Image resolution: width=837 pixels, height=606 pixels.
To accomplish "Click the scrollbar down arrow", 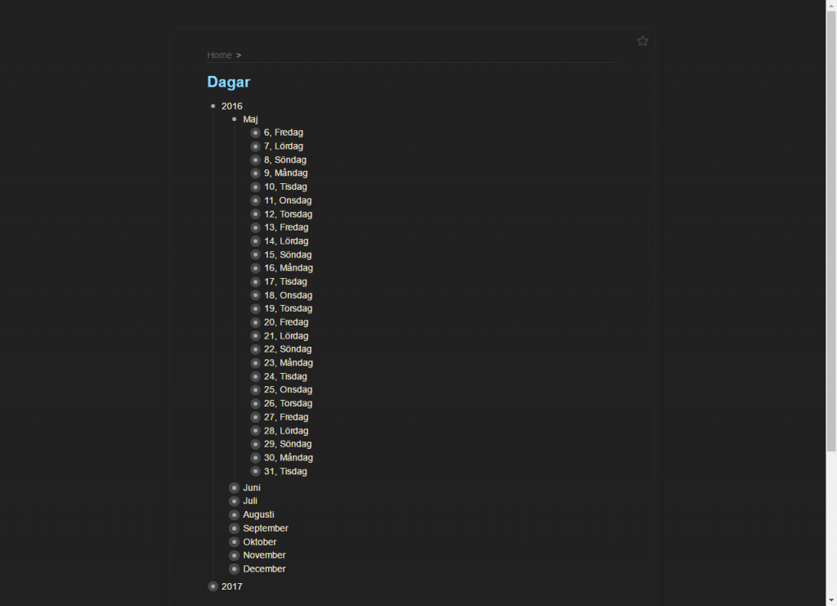I will pos(831,600).
